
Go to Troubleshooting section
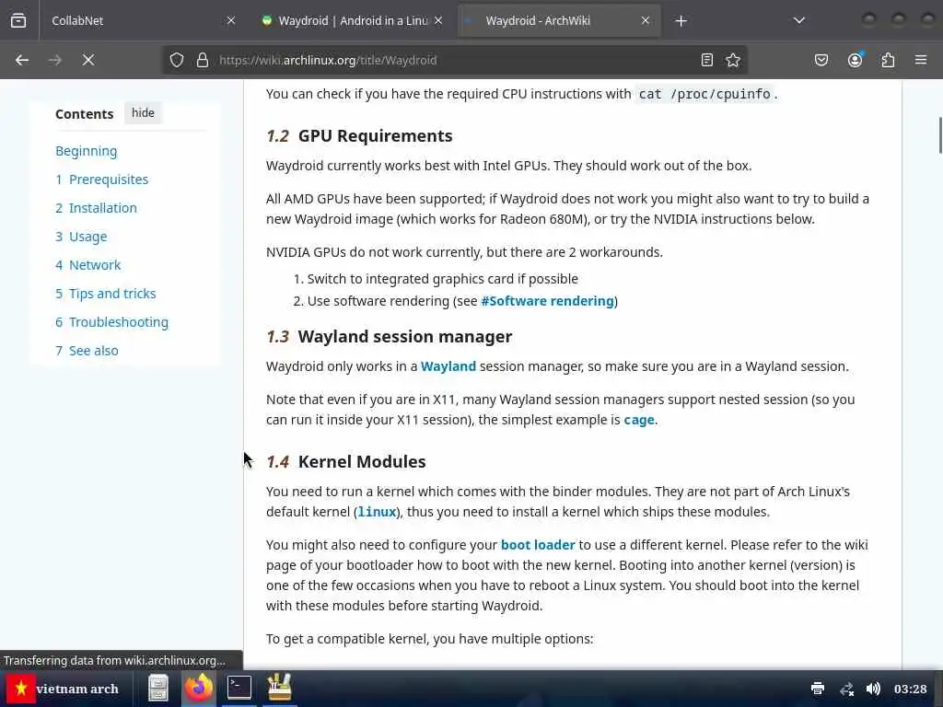click(111, 322)
